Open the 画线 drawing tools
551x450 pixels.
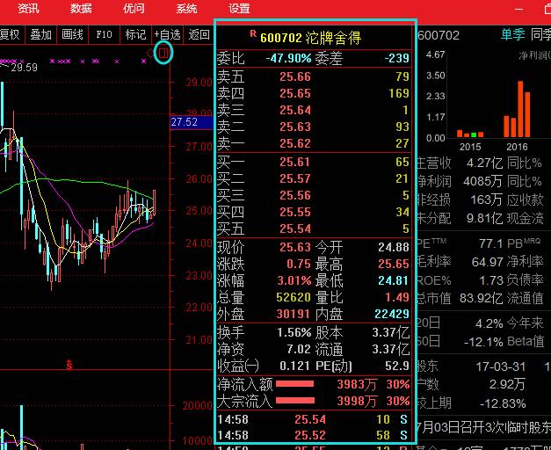[x=72, y=35]
